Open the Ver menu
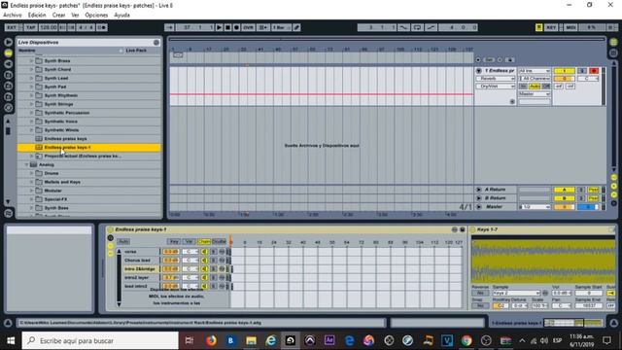 tap(75, 16)
